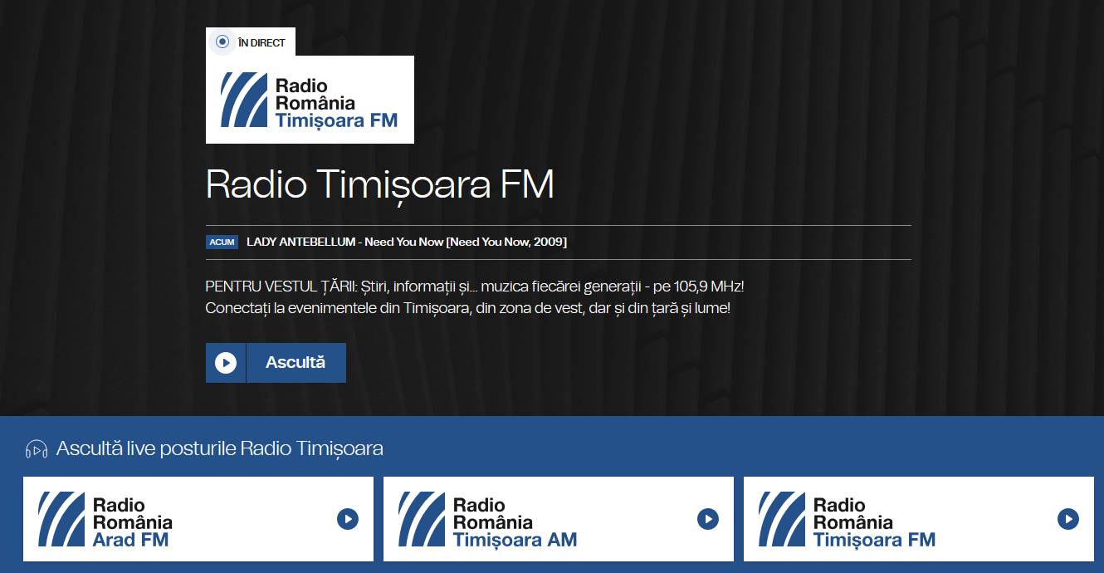
Task: Play the Radio România Arad FM stream
Action: pyautogui.click(x=347, y=519)
